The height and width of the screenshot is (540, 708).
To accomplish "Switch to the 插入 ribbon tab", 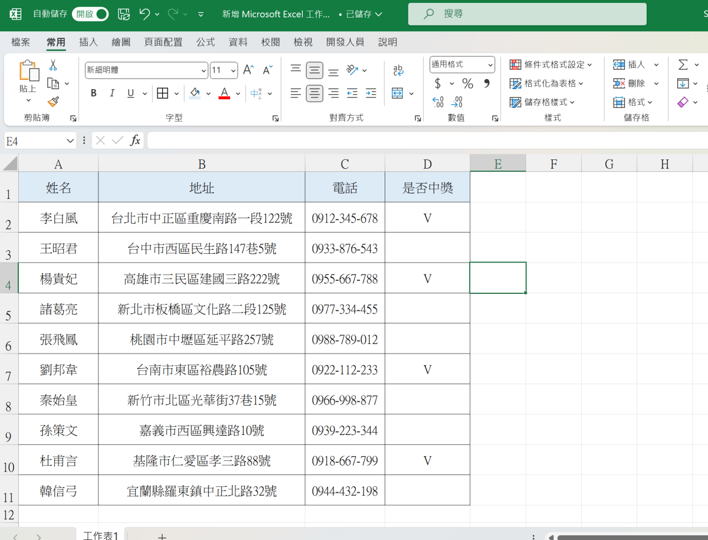I will coord(88,42).
